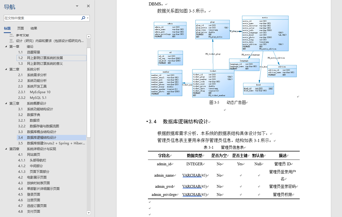
Task: Open the navigation pane options arrow
Action: [77, 6]
